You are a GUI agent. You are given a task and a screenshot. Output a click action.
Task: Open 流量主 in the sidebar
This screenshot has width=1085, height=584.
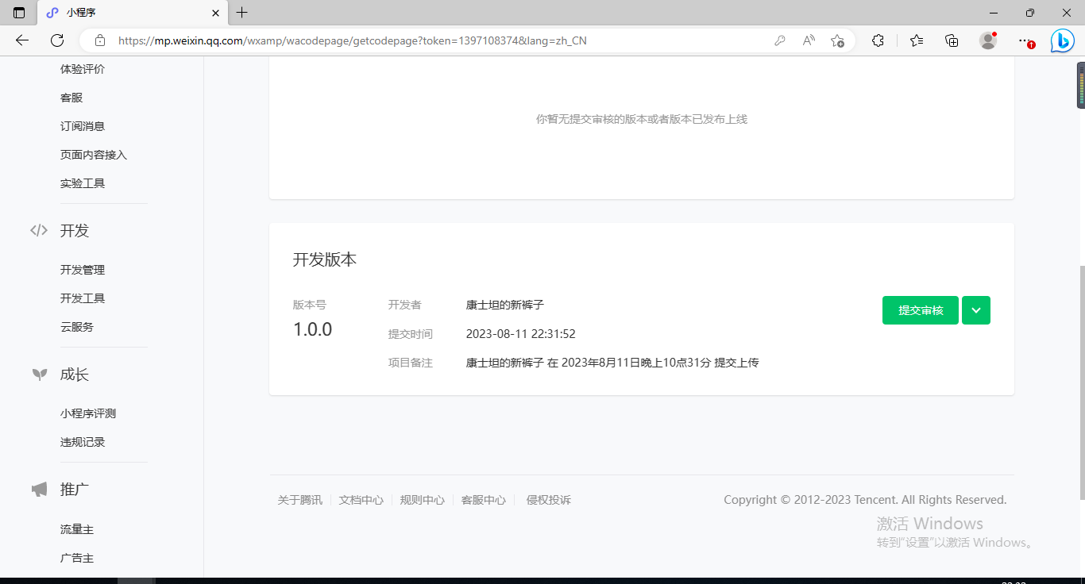tap(77, 529)
